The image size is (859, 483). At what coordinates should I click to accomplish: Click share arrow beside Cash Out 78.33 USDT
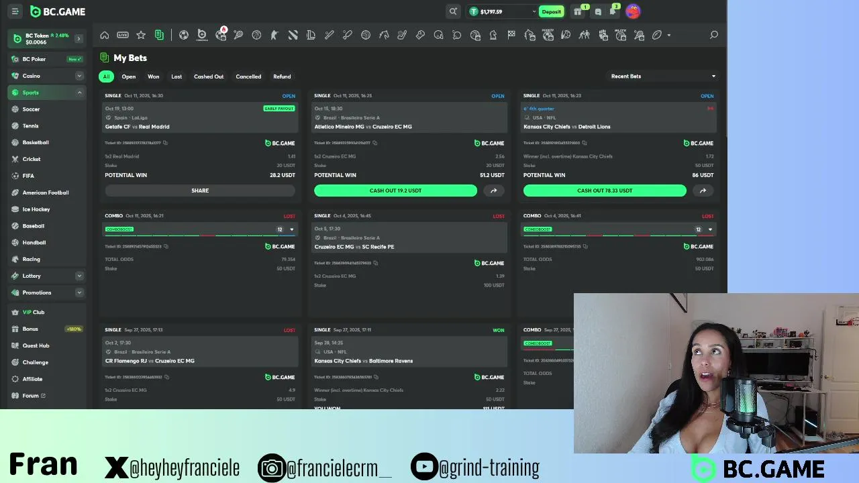pyautogui.click(x=703, y=191)
